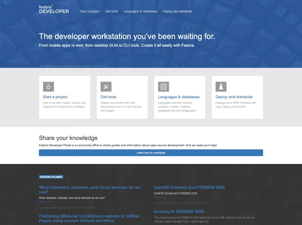The height and width of the screenshot is (225, 302).
Task: Click the Fedora Developer Portal community effort sentence
Action: click(128, 145)
